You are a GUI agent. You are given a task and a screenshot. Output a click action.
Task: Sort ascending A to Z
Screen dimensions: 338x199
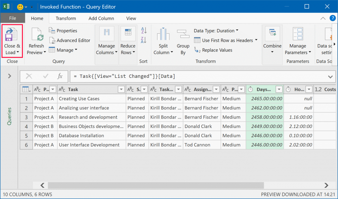tap(144, 30)
